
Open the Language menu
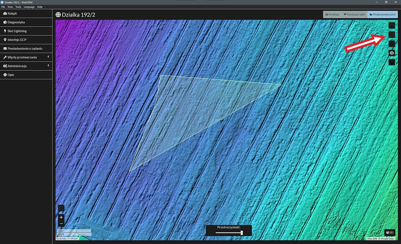pos(29,7)
